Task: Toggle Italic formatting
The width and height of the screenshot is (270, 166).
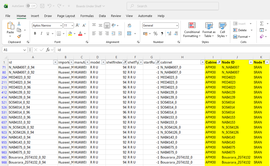Action: (x=41, y=33)
